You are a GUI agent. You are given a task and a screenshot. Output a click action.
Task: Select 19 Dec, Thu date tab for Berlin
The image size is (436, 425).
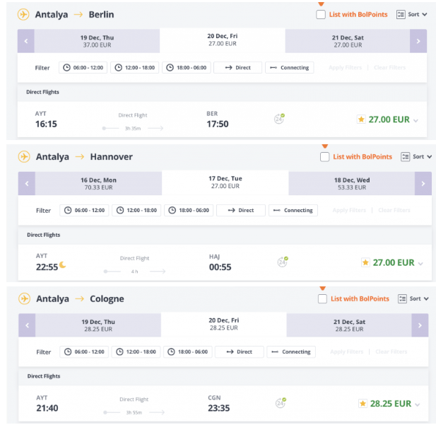point(97,41)
